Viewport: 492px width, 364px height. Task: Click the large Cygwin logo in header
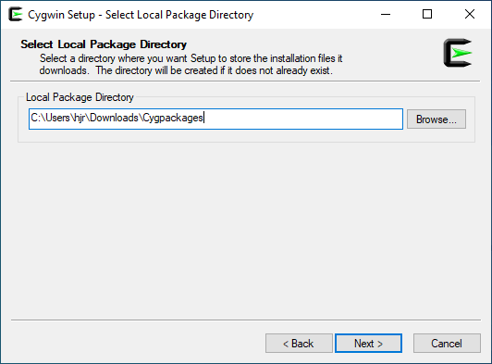(458, 53)
